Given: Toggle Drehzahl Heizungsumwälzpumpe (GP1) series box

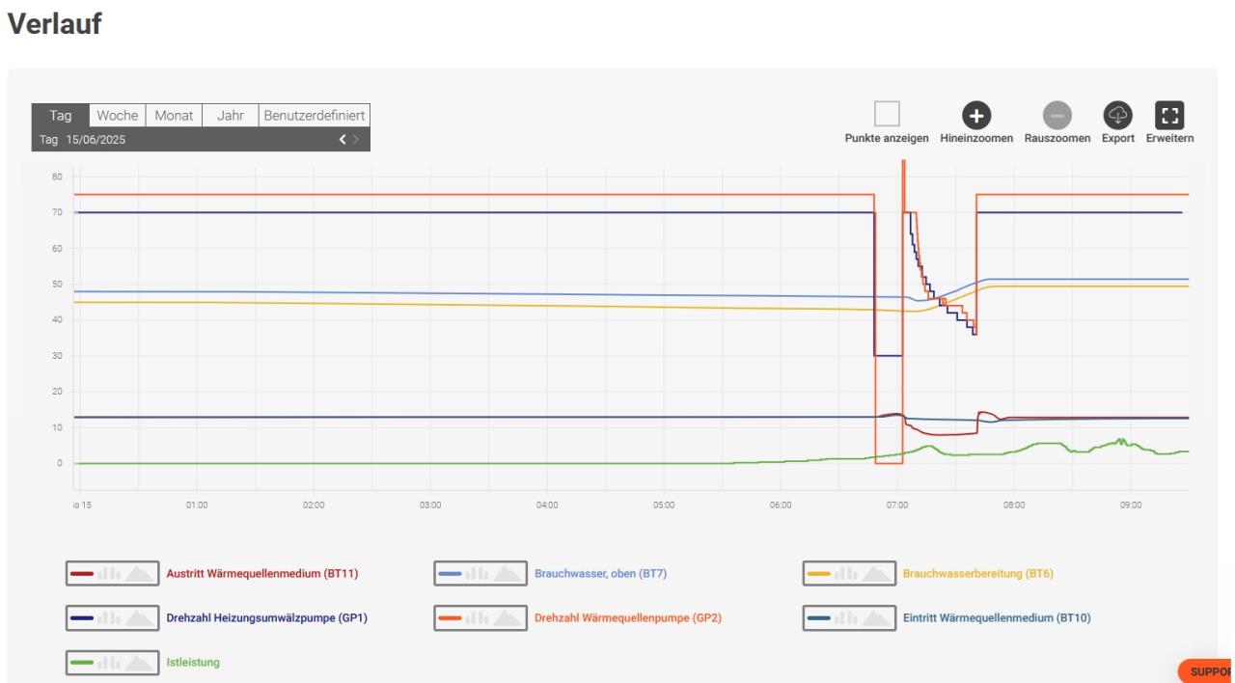Looking at the screenshot, I should coord(112,617).
